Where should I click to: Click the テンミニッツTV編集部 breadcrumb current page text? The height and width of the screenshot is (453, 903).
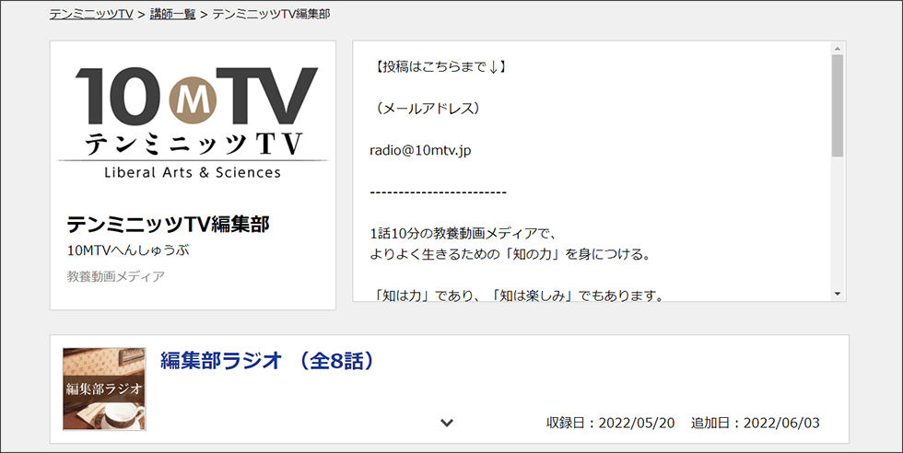point(271,15)
